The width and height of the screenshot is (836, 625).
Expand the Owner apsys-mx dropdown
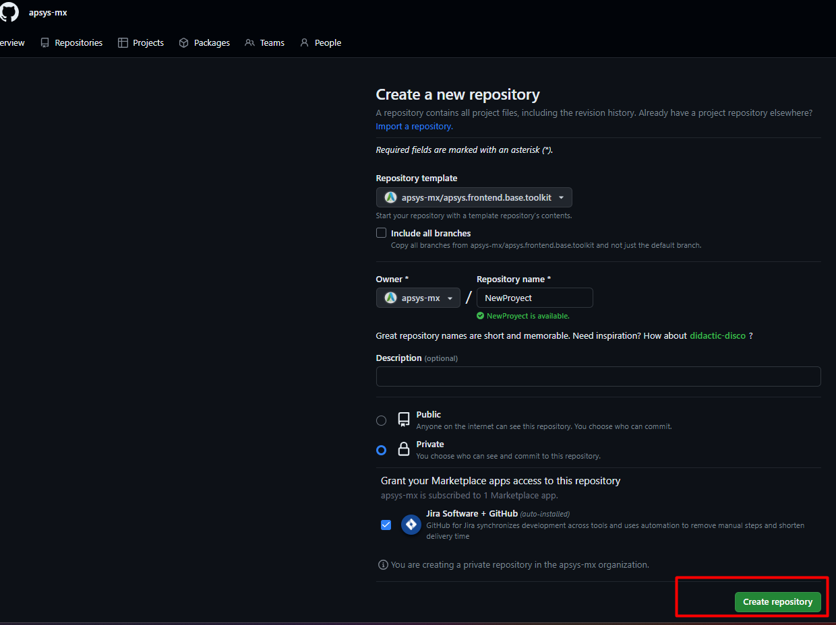[418, 298]
